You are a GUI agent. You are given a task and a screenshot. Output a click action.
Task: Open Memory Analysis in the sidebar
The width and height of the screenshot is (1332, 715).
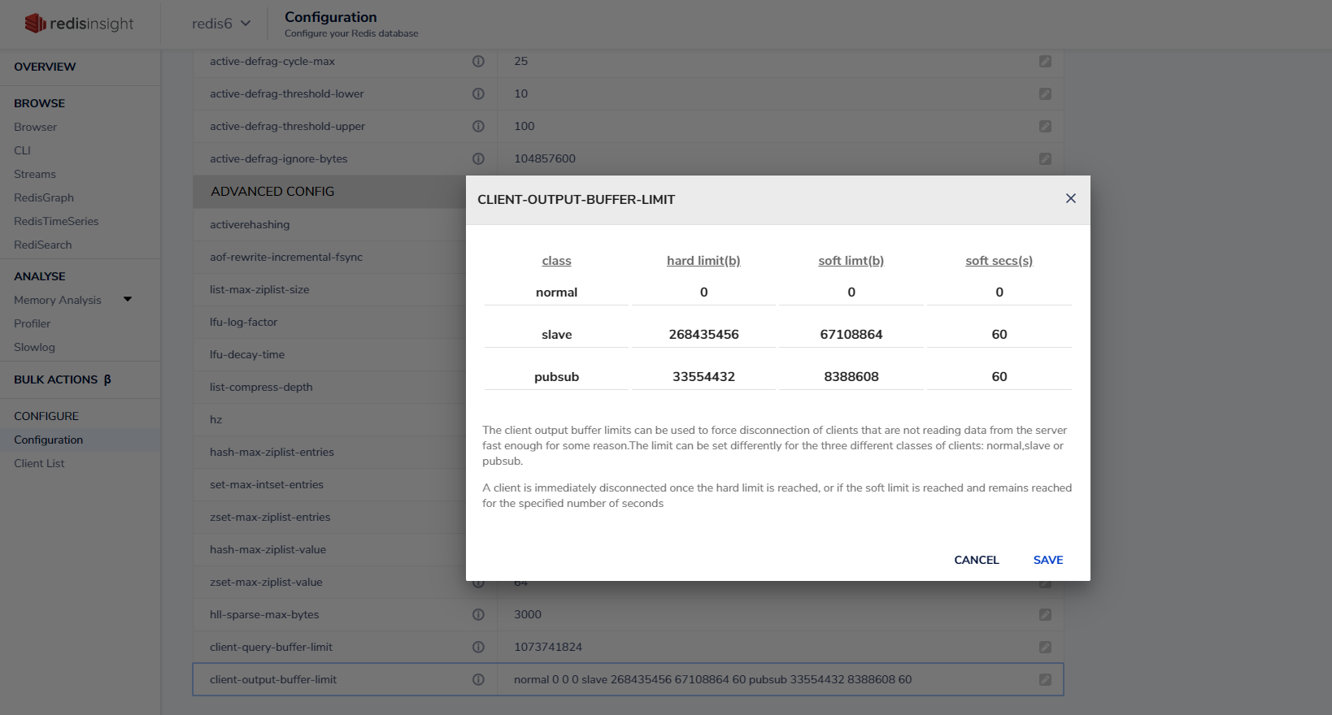tap(58, 300)
